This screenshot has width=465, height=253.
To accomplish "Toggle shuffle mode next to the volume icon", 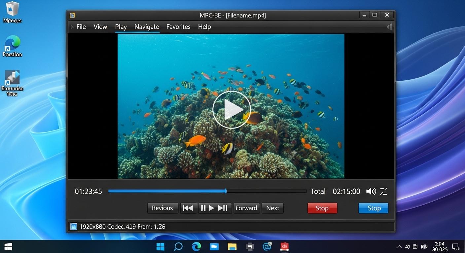I will (383, 191).
